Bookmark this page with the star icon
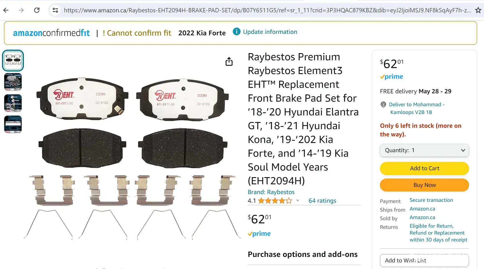 point(478,10)
